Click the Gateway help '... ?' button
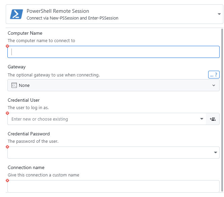 click(214, 75)
